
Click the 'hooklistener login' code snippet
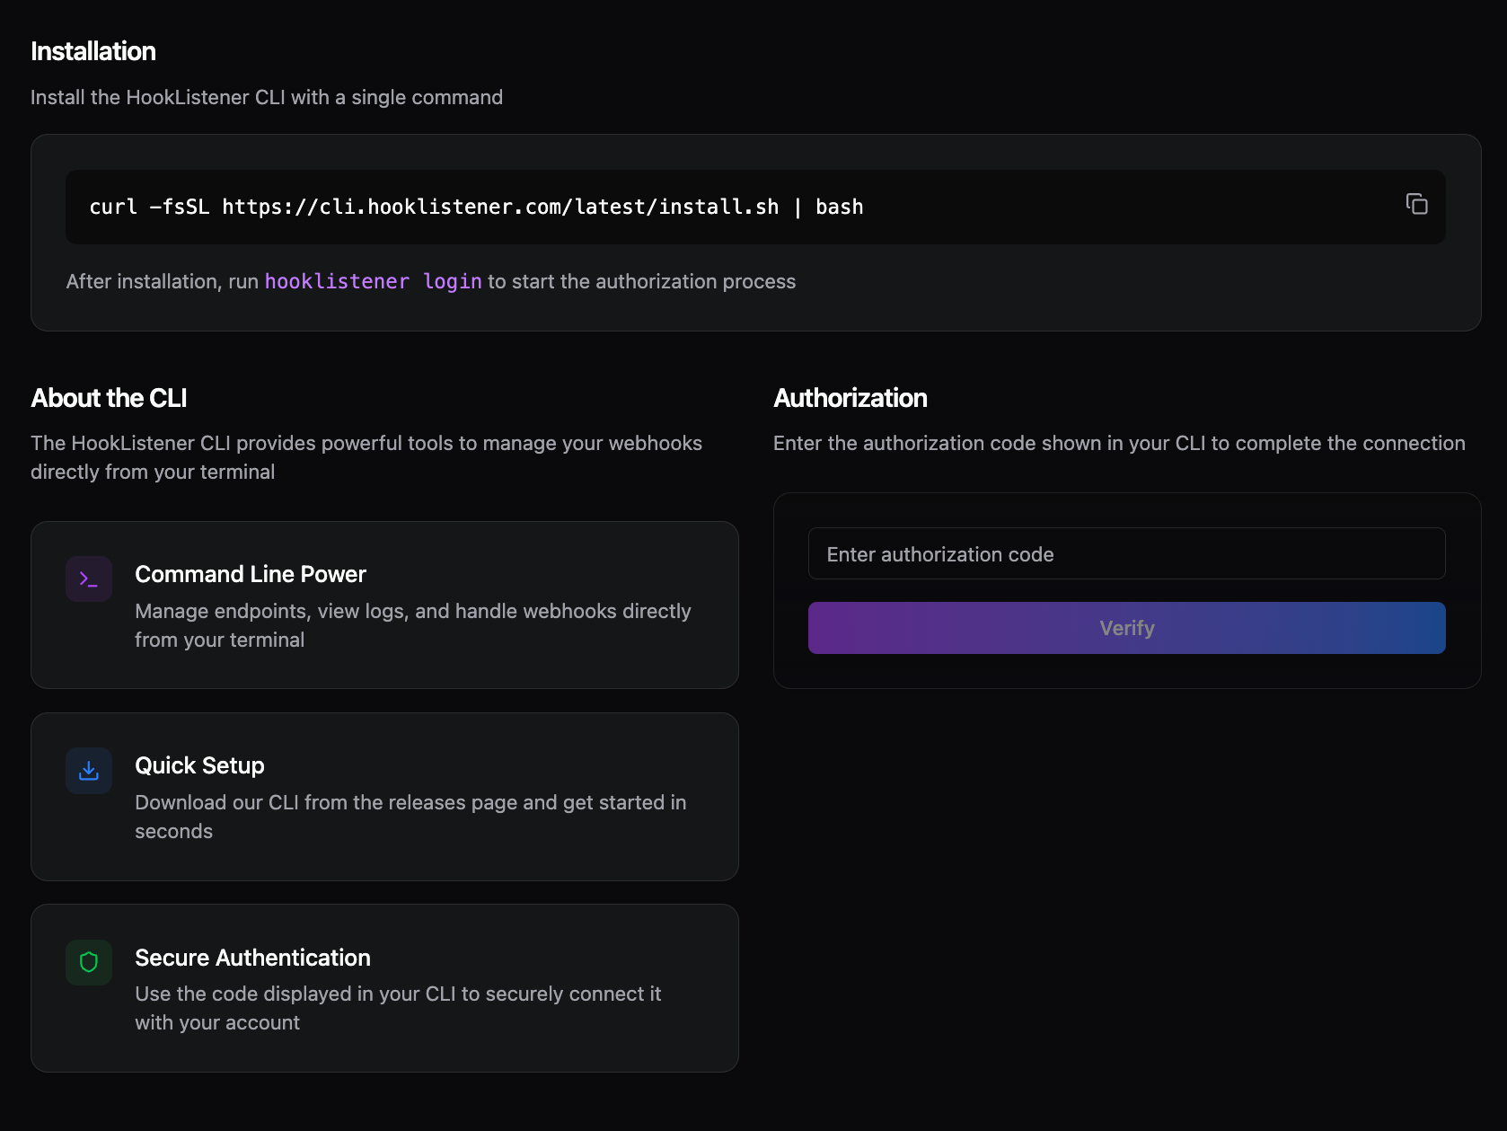[373, 281]
